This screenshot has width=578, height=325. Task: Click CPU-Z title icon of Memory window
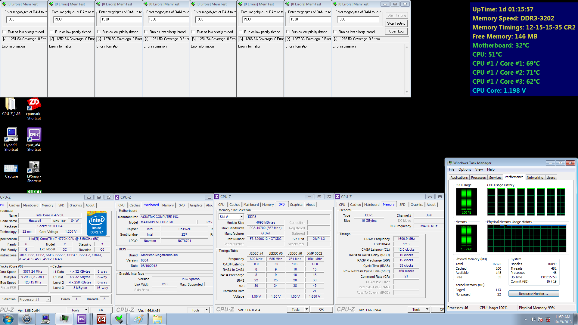(338, 197)
